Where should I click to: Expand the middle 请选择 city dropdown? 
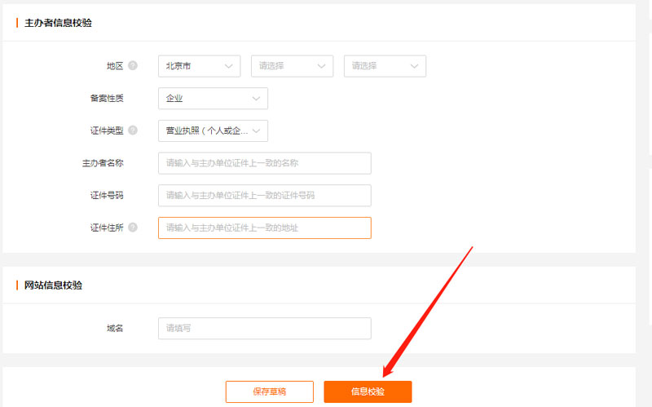point(292,66)
